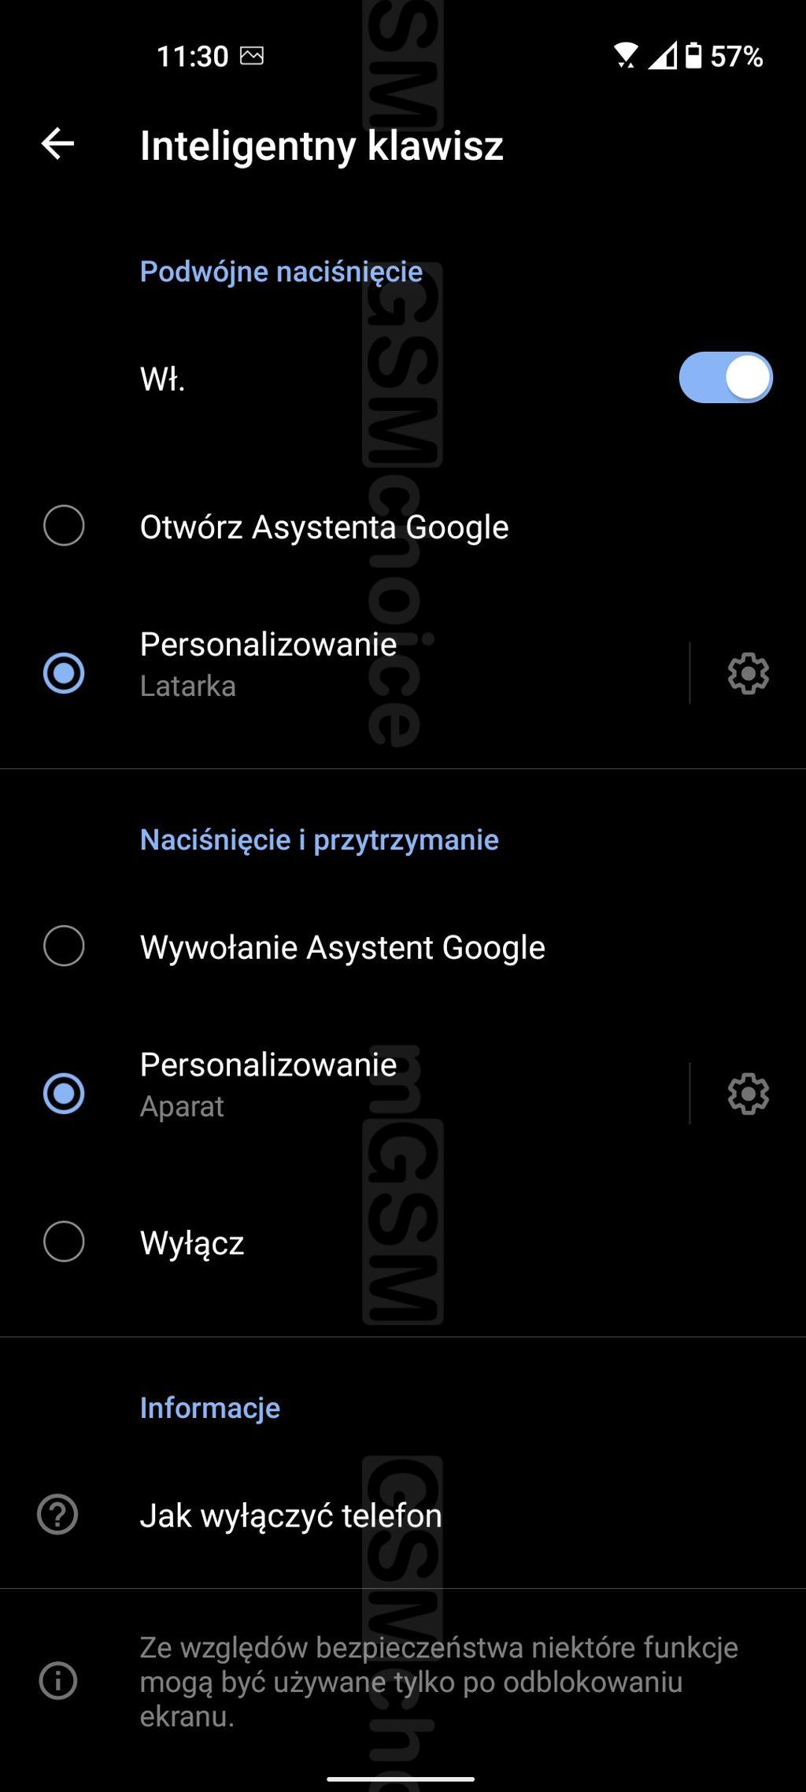
Task: Open gear settings for Latarka personalization
Action: tap(748, 673)
